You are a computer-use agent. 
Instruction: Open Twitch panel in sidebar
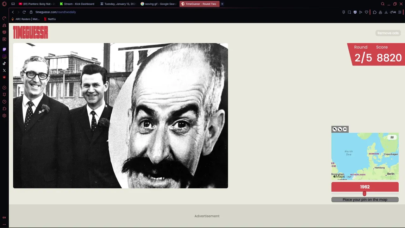coord(4,49)
